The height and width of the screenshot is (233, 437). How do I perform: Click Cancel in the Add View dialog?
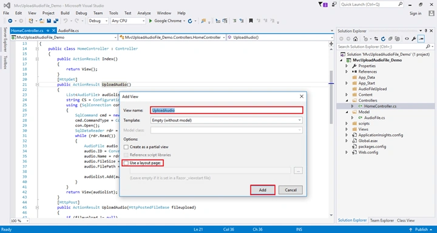coord(291,190)
